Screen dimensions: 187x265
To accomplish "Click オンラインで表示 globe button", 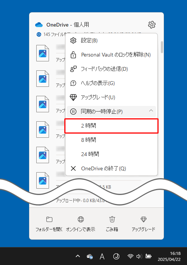I will point(80,224).
